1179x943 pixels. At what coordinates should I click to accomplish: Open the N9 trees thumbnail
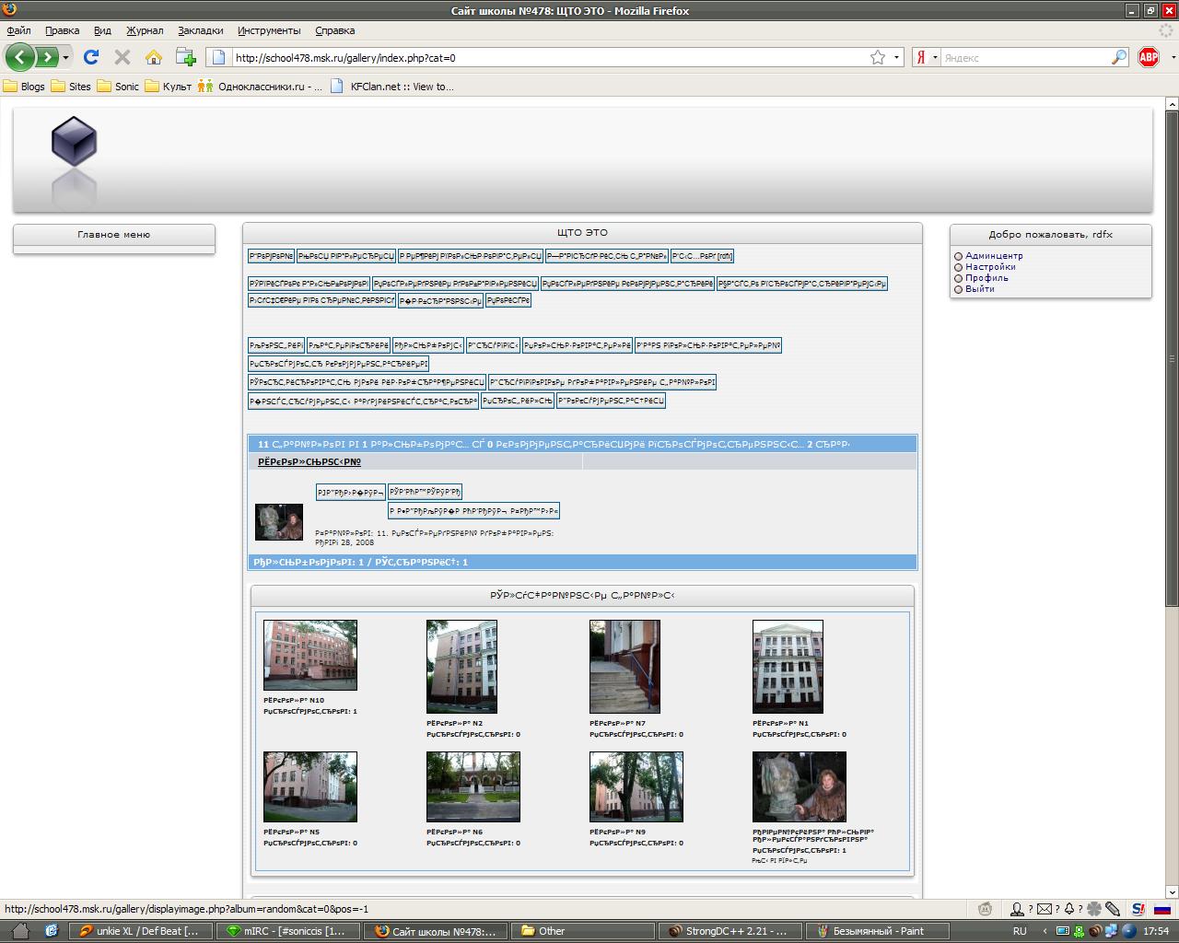click(636, 786)
